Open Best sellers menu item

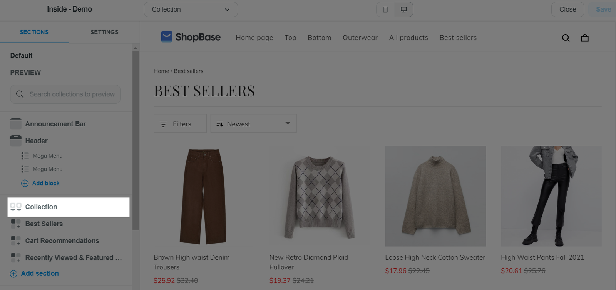click(458, 38)
